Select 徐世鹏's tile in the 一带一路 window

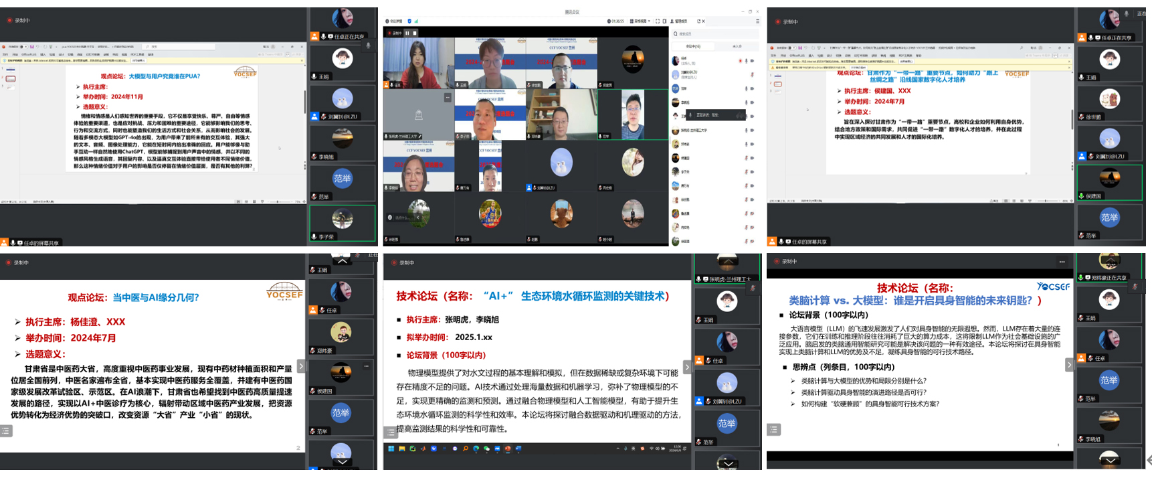[x=1110, y=102]
